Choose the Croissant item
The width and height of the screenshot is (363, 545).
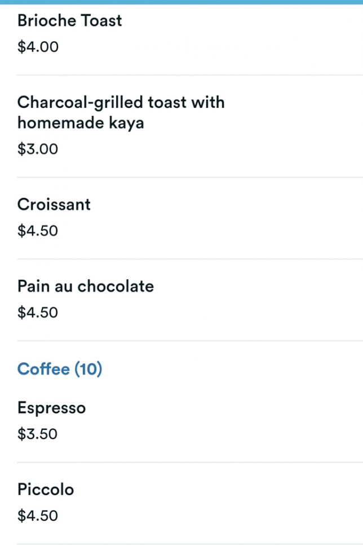(54, 204)
